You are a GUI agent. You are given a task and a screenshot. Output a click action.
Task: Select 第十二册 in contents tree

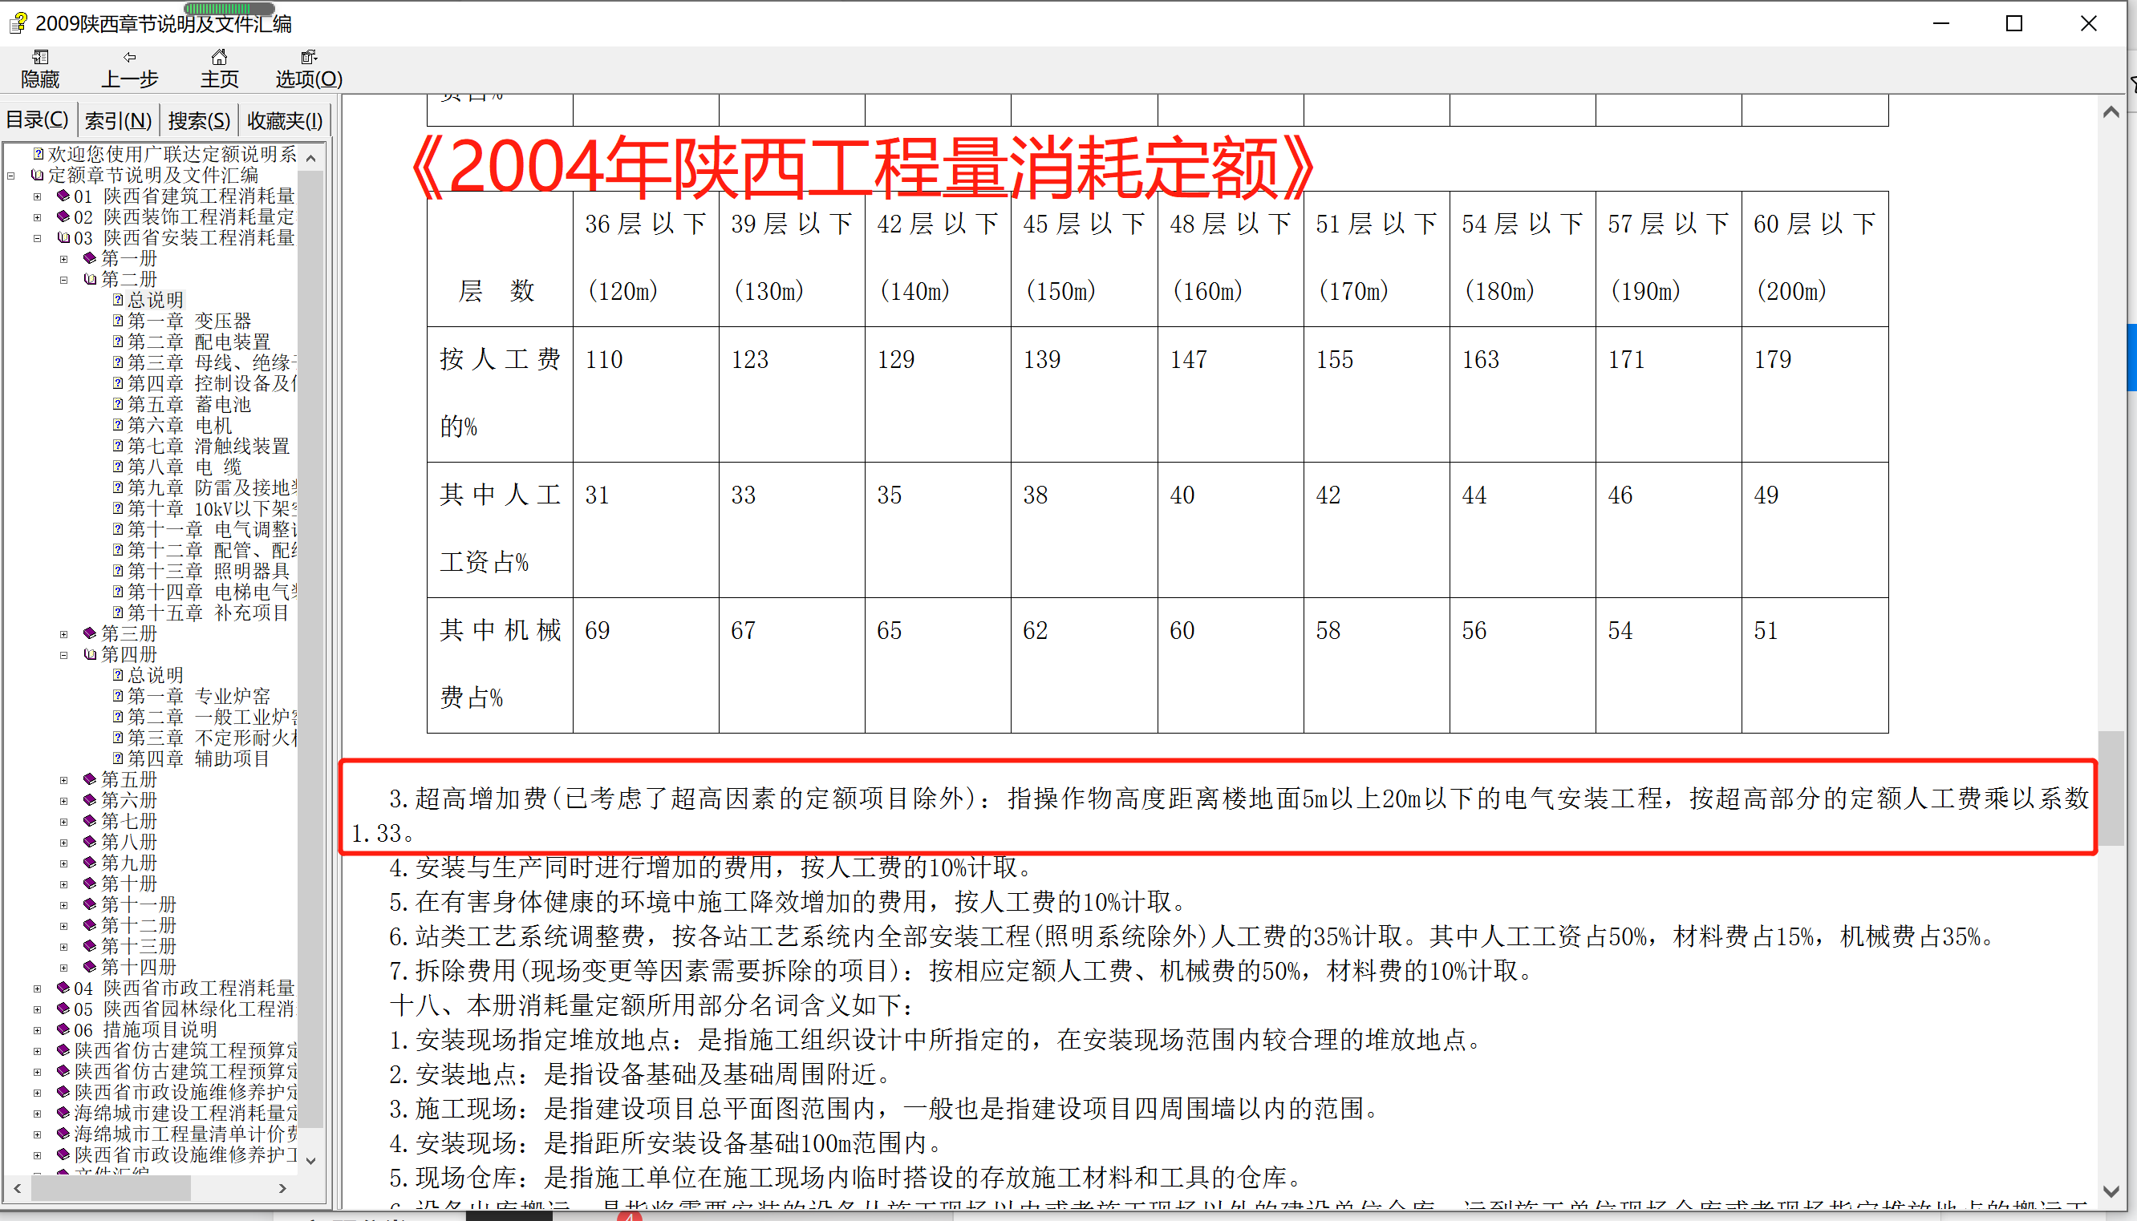pyautogui.click(x=139, y=925)
